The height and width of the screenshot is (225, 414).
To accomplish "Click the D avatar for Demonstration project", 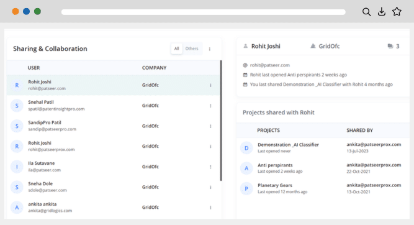I will click(x=246, y=148).
